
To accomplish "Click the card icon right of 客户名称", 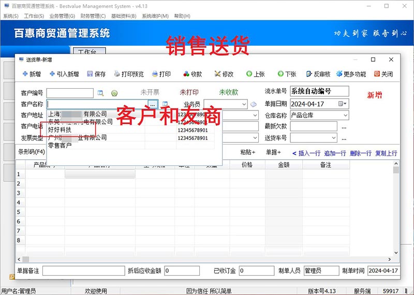I will (x=165, y=104).
